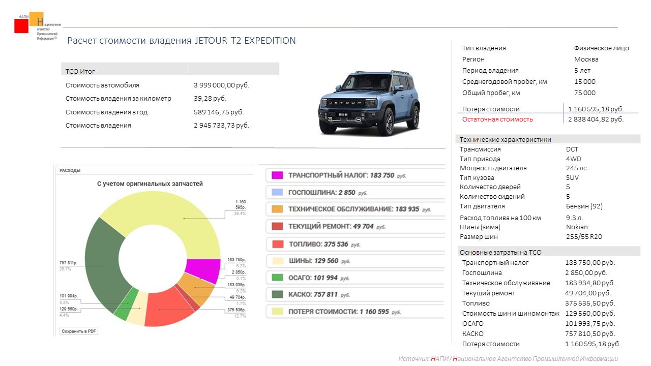This screenshot has width=651, height=366.
Task: Click the Сохранить в PDF button
Action: (79, 331)
